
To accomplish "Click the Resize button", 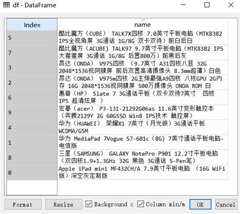I will coord(64,204).
